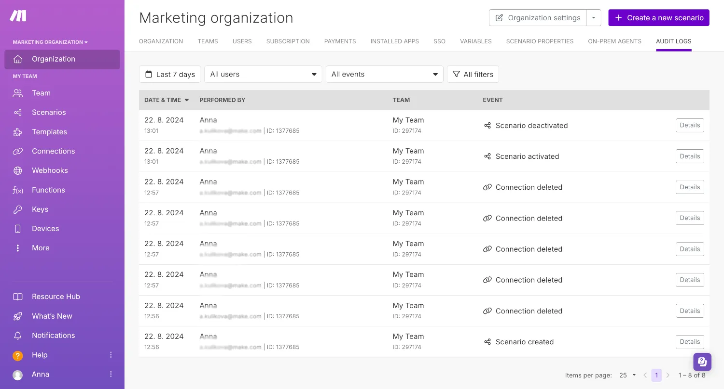Switch to the Teams tab

pyautogui.click(x=208, y=41)
